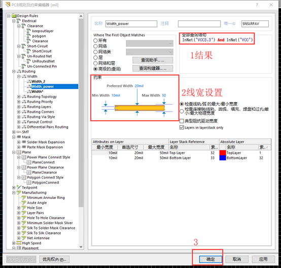Click the High Speed category icon
The image size is (281, 268).
pyautogui.click(x=19, y=243)
